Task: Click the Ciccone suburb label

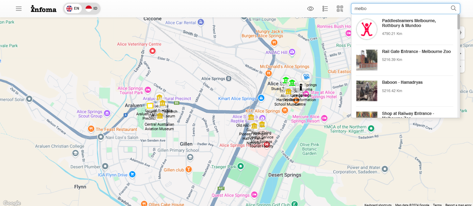Action: [152, 18]
